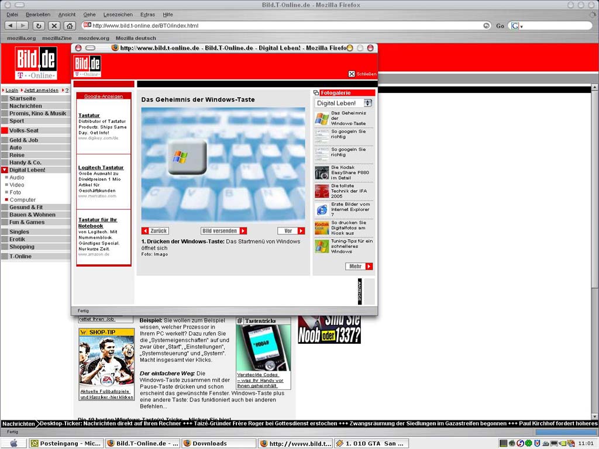Click the green clover tray icon
Viewport: 599px width, 449px height.
click(x=529, y=443)
